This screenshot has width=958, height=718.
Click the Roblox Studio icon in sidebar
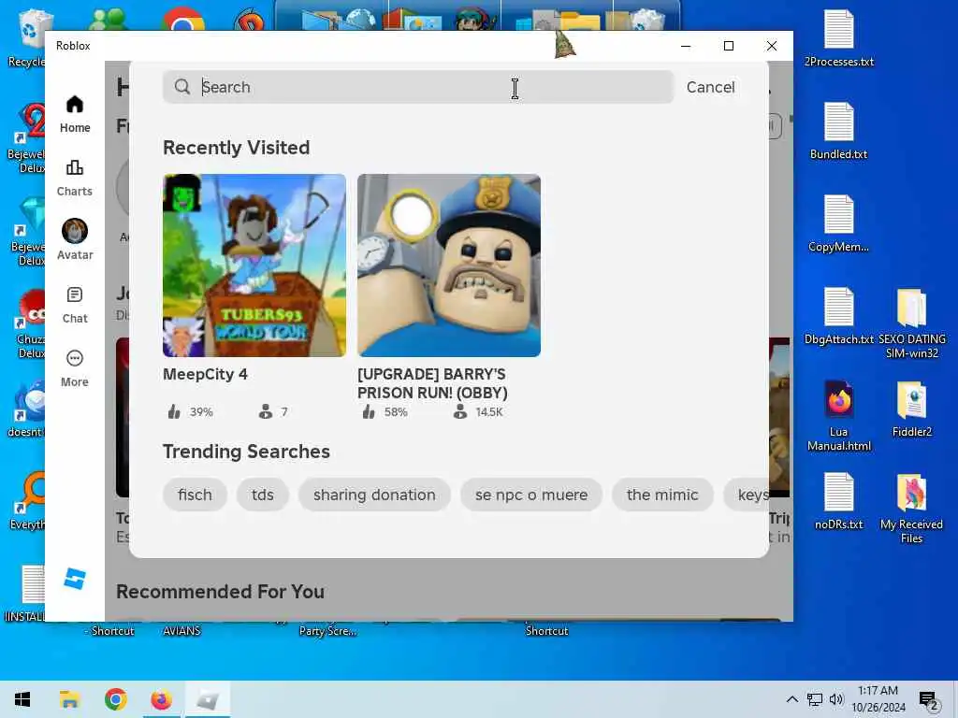(x=75, y=578)
